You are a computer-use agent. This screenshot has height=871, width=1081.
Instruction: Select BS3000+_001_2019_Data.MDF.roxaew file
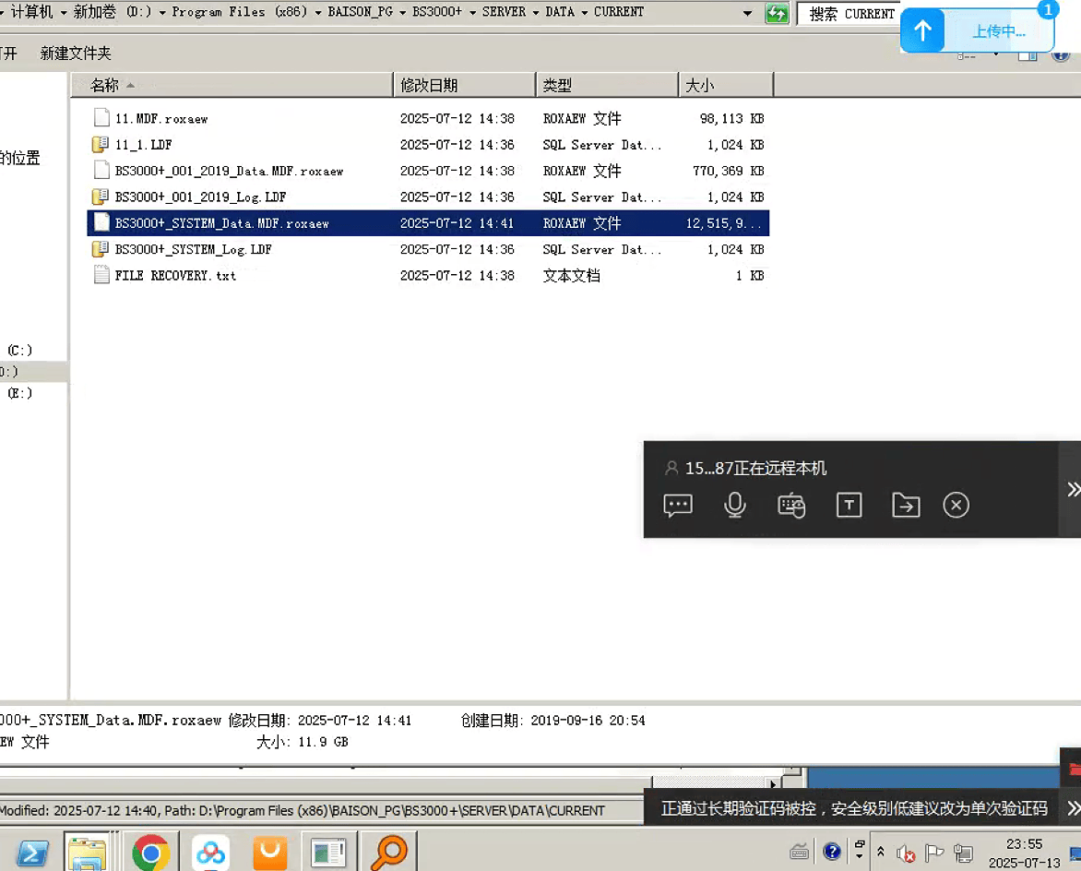click(229, 171)
